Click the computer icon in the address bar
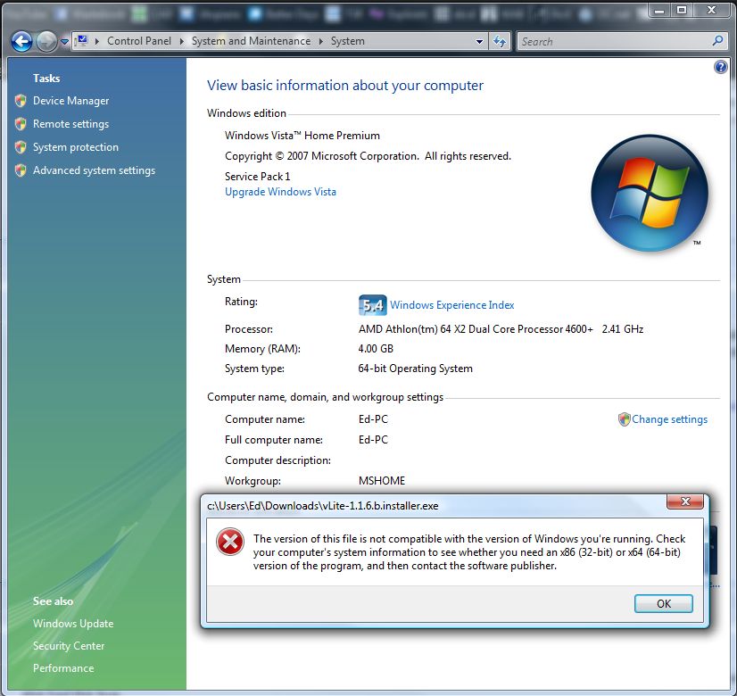 [x=82, y=41]
